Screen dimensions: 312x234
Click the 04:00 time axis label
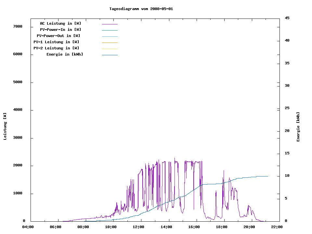[28, 227]
